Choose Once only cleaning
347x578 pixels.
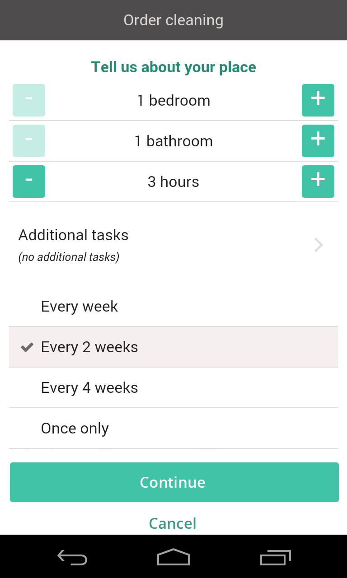click(173, 429)
